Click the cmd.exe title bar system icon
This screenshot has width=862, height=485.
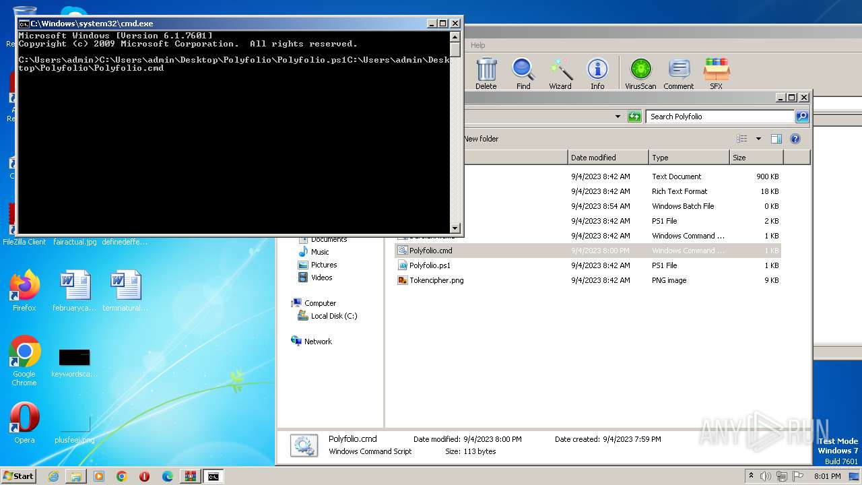24,24
